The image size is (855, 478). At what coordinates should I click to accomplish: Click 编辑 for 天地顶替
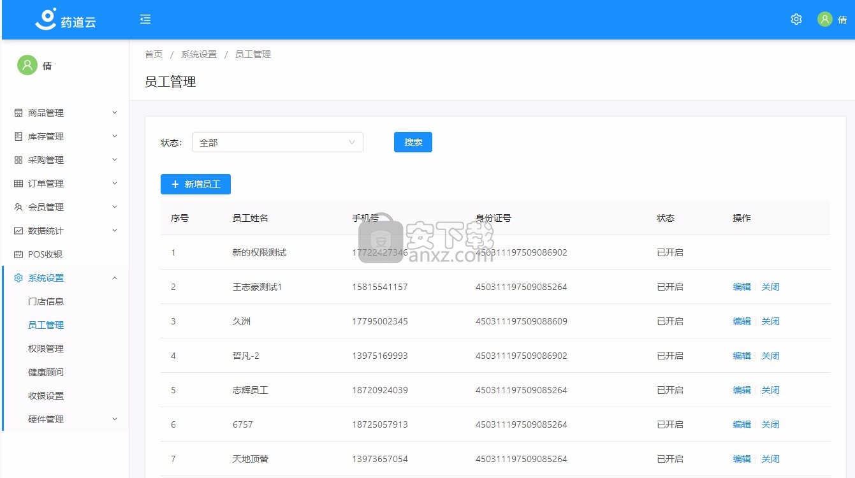742,459
